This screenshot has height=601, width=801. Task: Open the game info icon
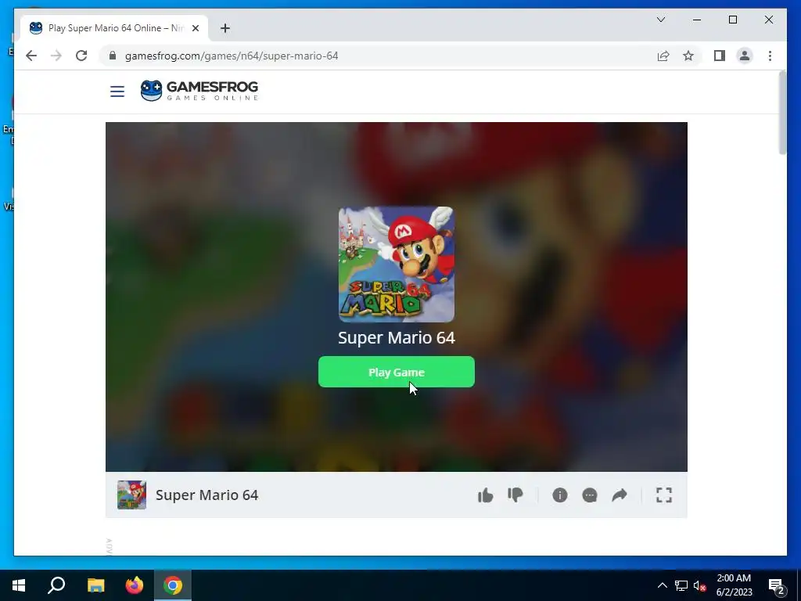click(560, 495)
